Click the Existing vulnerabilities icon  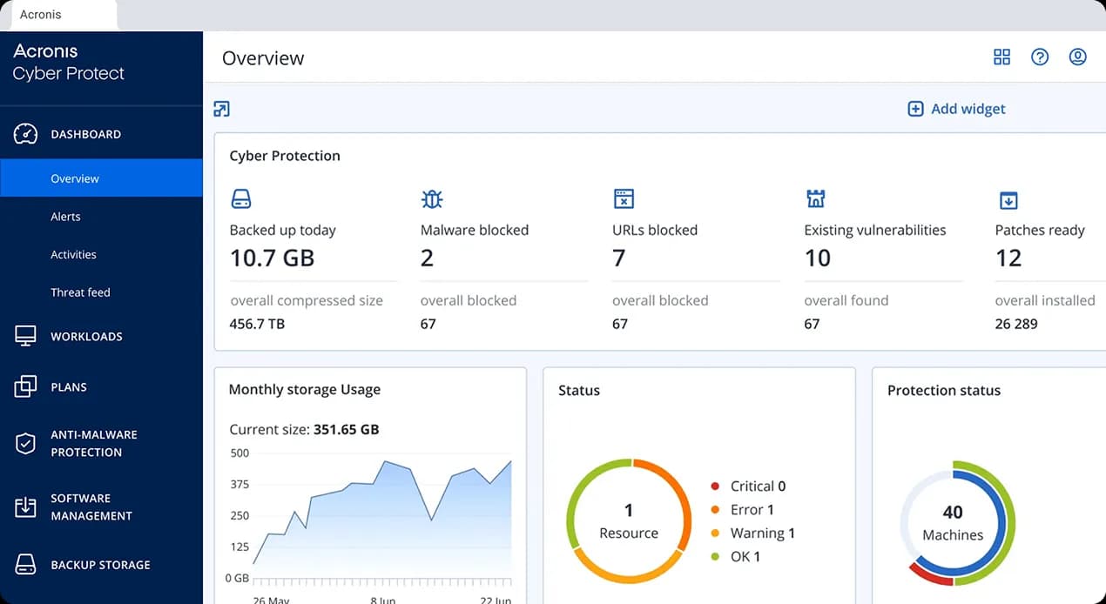[x=816, y=198]
